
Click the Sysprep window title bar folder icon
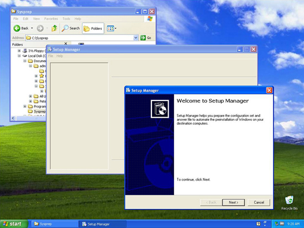coord(14,12)
